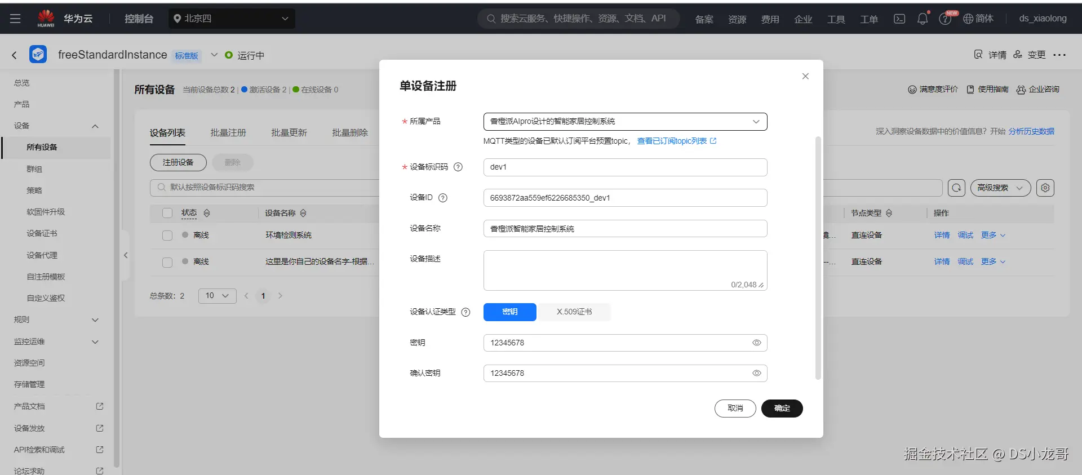Viewport: 1082px width, 475px height.
Task: Open the cloud shell terminal icon
Action: coord(899,19)
